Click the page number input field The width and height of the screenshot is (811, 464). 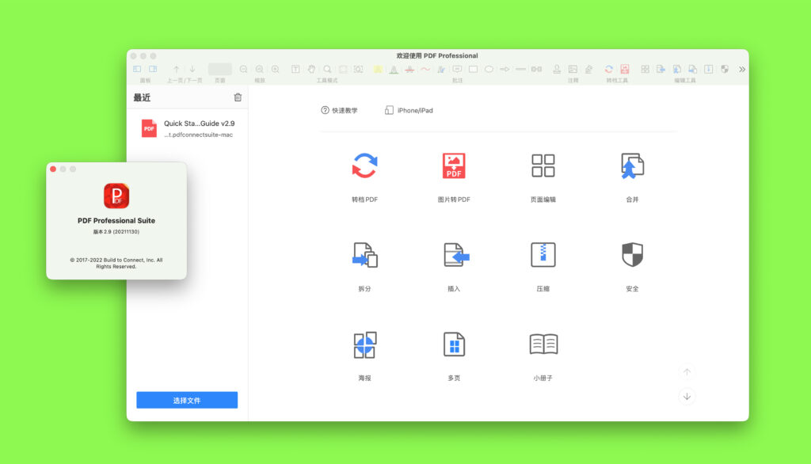click(x=219, y=69)
